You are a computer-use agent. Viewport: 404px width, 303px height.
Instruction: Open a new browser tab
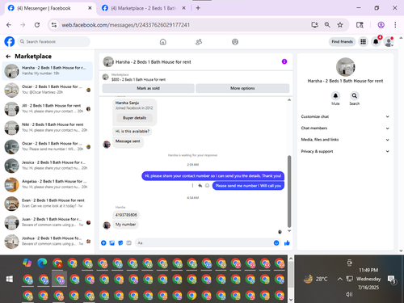(198, 8)
